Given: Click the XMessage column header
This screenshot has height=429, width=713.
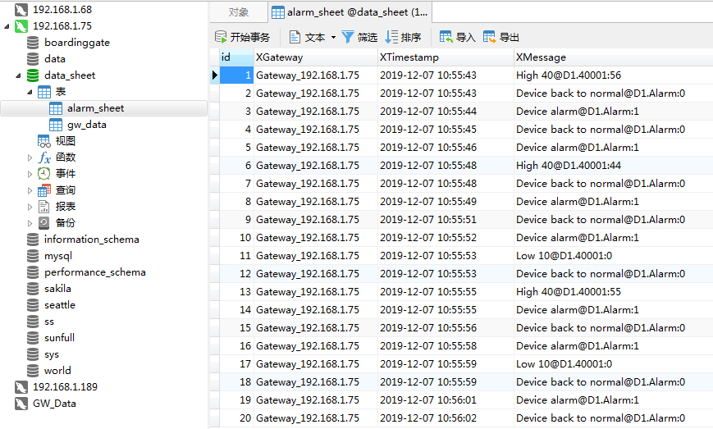Looking at the screenshot, I should [x=614, y=57].
